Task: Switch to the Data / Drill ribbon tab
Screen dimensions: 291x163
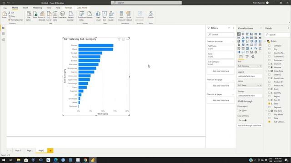Action: [x=82, y=8]
